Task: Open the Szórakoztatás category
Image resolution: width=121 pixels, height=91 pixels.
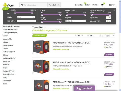Action: 8,45
